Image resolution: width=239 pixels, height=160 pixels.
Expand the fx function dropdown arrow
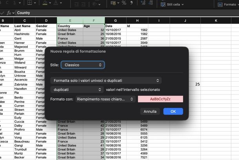click(x=13, y=13)
